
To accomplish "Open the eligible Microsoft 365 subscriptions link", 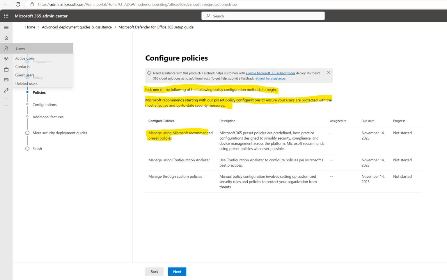I will pyautogui.click(x=270, y=73).
